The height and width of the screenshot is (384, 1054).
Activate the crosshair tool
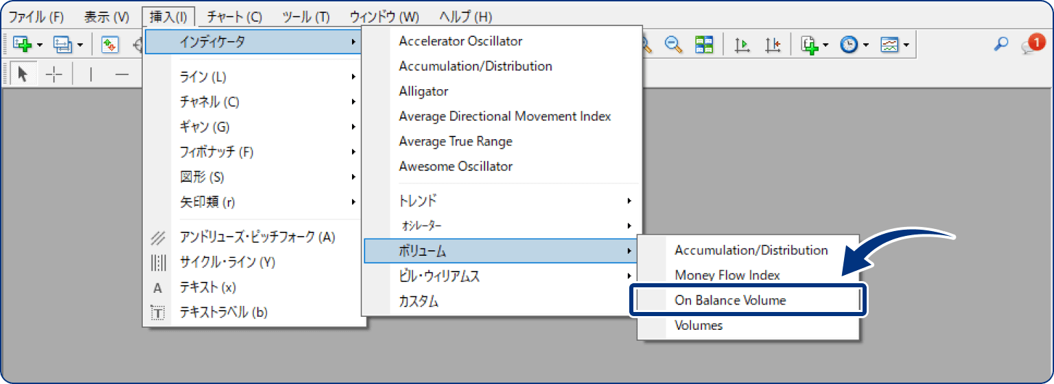54,75
